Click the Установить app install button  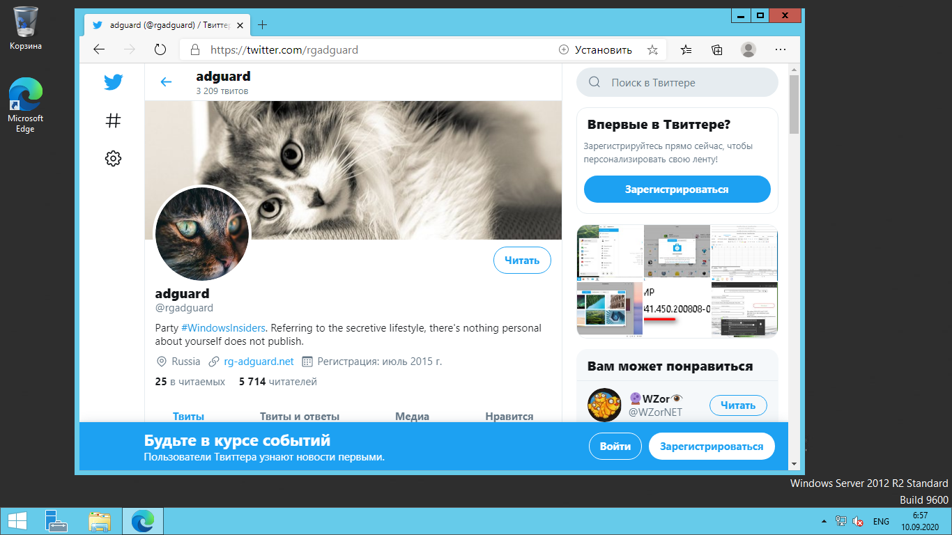coord(596,50)
